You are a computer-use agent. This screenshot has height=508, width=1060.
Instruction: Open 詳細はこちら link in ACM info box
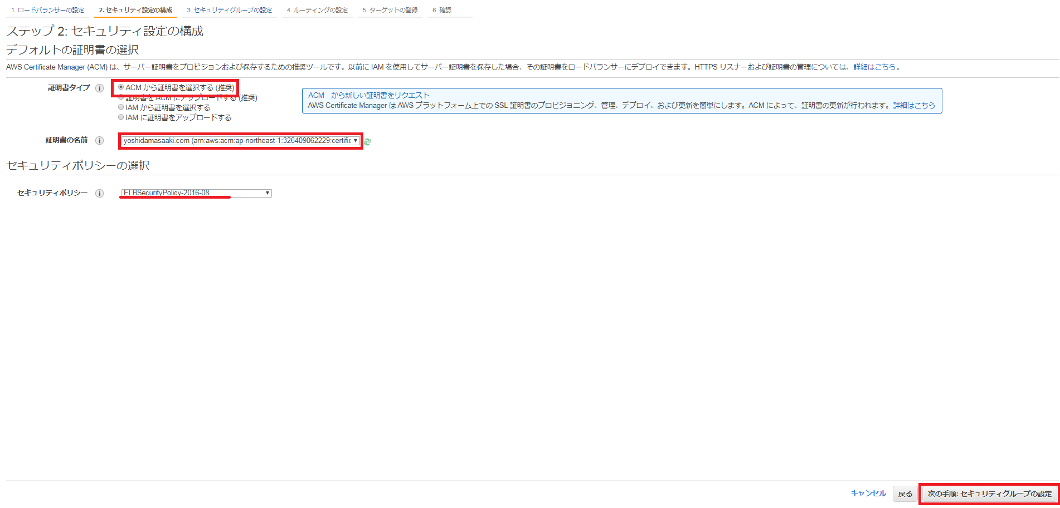point(914,105)
